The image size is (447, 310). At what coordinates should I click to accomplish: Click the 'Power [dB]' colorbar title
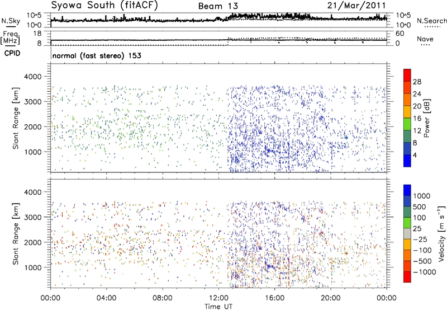click(427, 118)
